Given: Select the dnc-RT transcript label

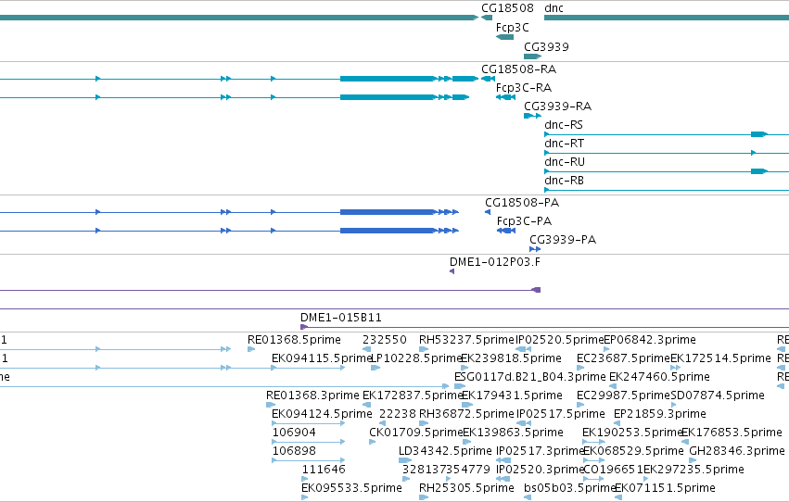Looking at the screenshot, I should point(564,144).
